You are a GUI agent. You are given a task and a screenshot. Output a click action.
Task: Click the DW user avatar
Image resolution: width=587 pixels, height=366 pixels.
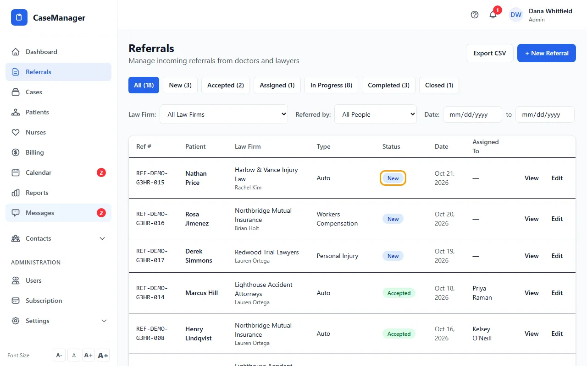tap(516, 15)
